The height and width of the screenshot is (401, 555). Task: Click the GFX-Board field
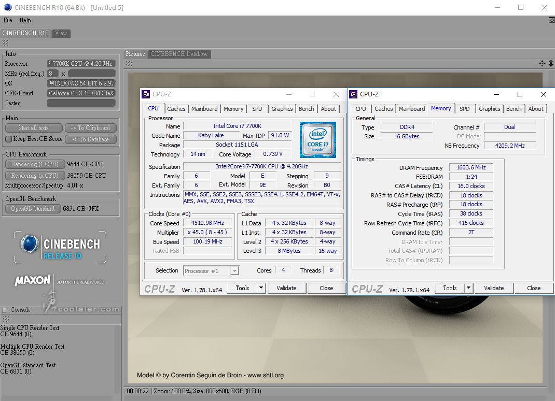[81, 93]
